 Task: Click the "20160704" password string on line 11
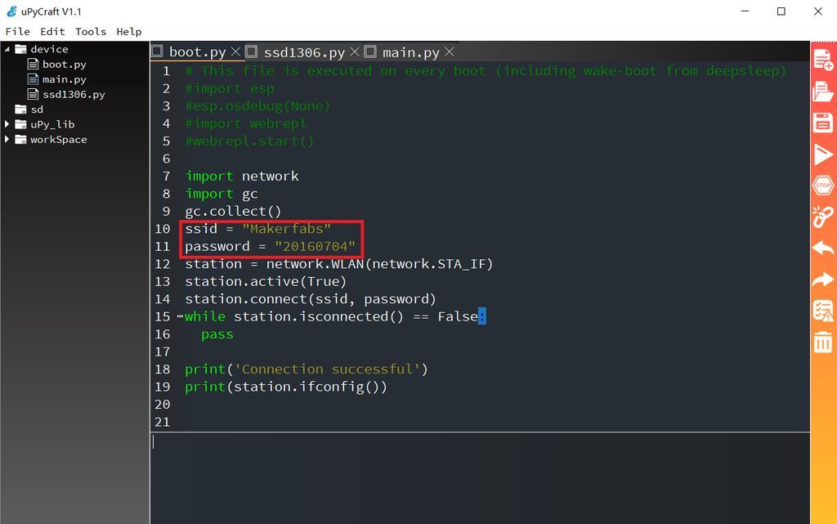pyautogui.click(x=315, y=246)
